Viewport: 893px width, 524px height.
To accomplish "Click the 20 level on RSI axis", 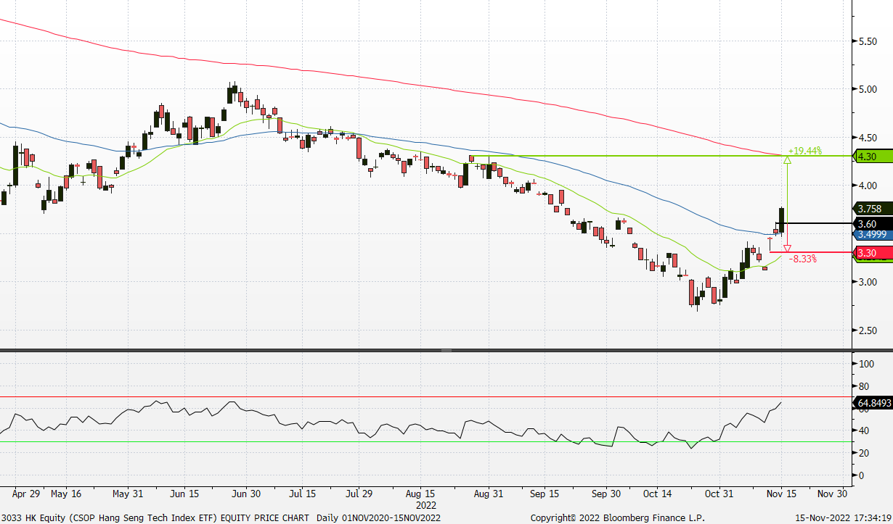I will [863, 454].
